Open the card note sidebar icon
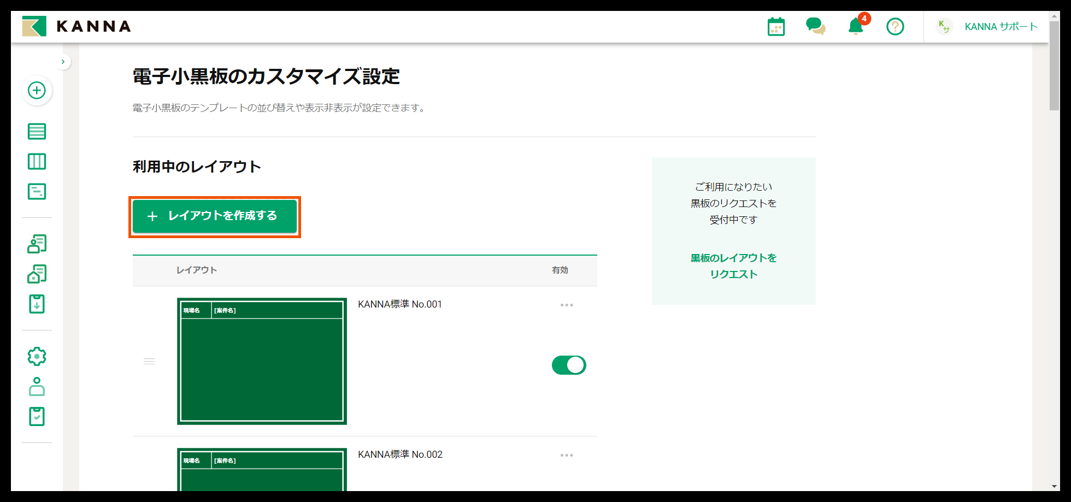 [x=37, y=191]
